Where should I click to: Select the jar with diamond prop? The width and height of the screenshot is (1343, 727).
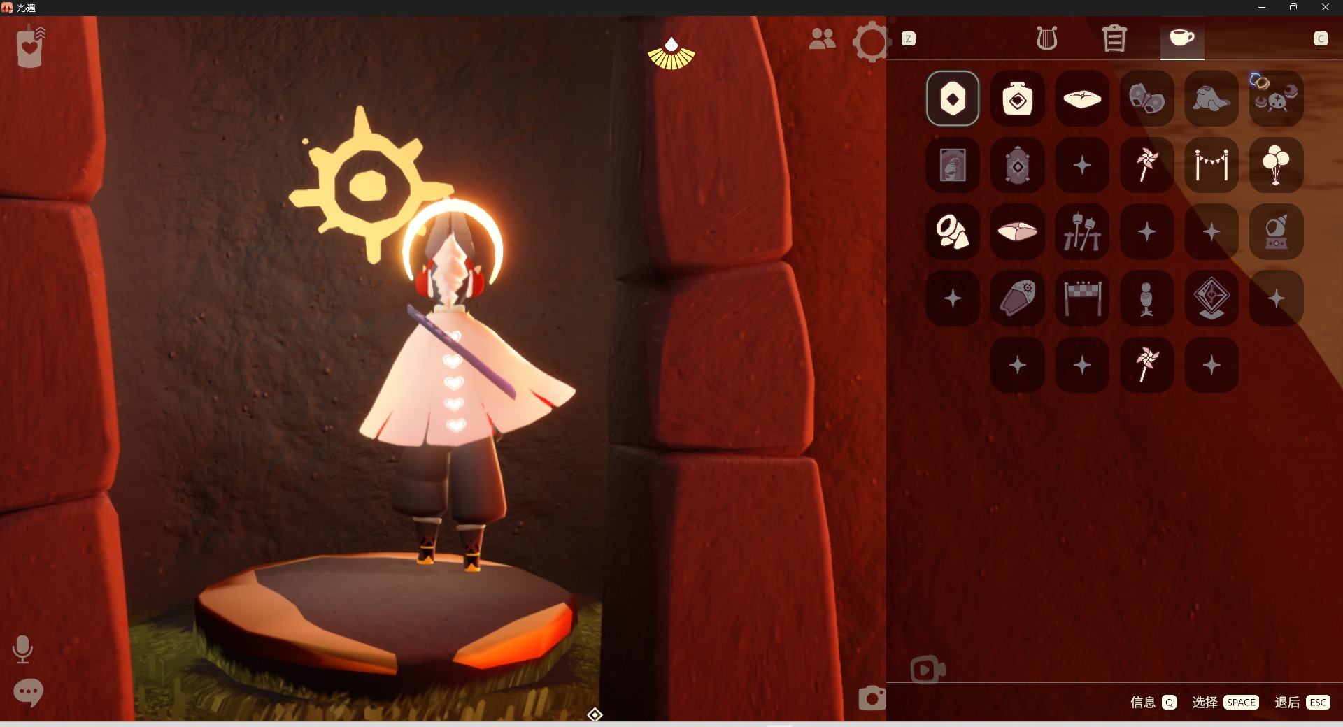point(1018,99)
